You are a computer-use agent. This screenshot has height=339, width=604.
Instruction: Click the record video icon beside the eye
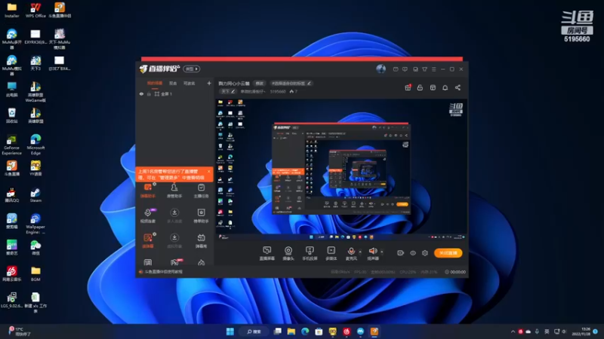click(401, 253)
